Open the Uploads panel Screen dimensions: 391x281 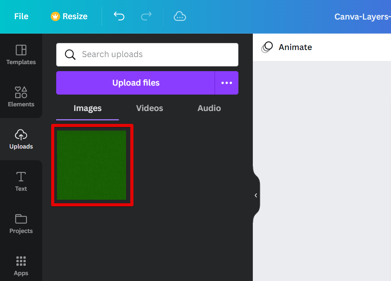[21, 139]
